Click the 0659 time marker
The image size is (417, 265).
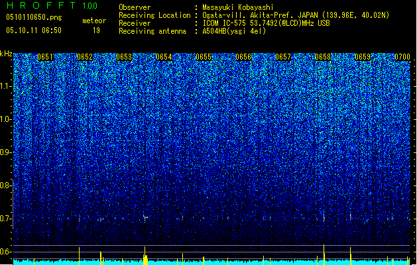coord(363,57)
